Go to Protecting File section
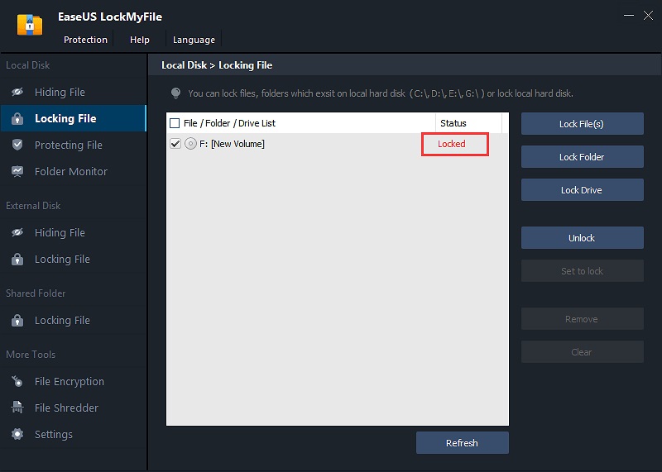This screenshot has width=662, height=472. tap(74, 145)
